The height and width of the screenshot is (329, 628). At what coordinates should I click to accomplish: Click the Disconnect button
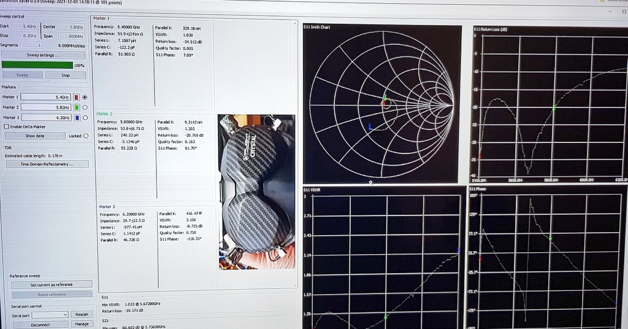tap(40, 325)
